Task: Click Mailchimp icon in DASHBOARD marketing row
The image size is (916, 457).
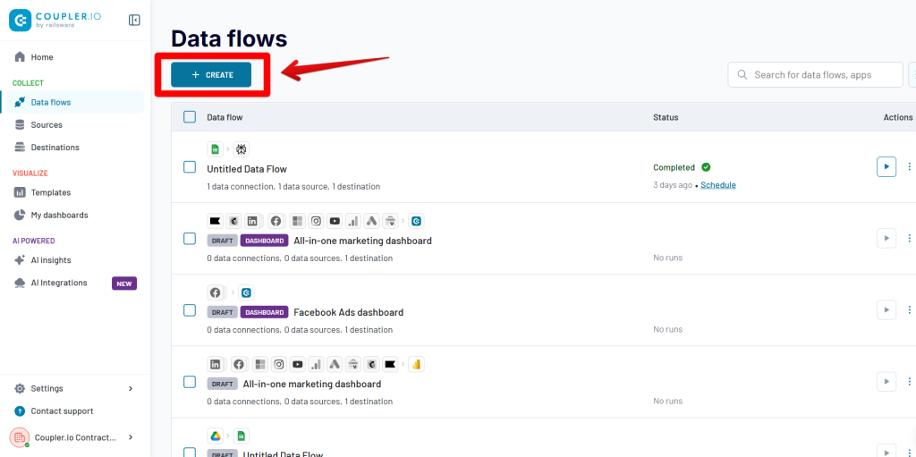Action: click(x=233, y=221)
